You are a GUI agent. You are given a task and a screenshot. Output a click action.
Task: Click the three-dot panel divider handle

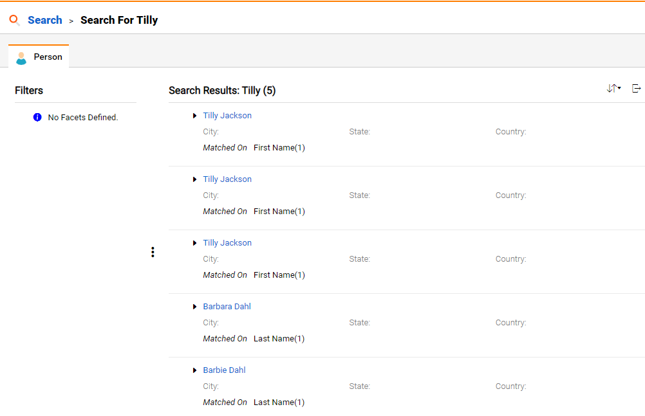[153, 252]
